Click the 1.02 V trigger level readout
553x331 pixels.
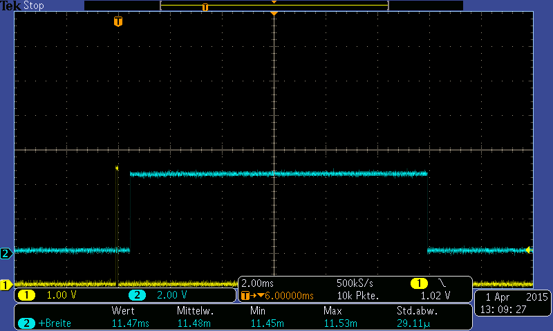[x=435, y=295]
